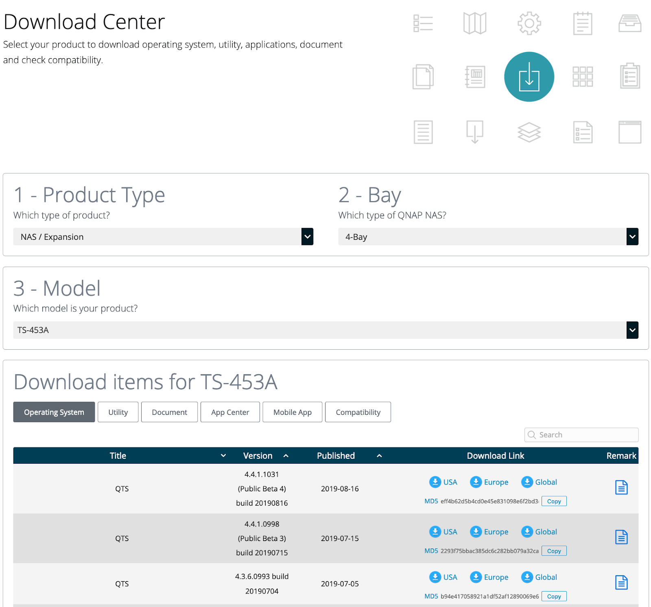This screenshot has width=651, height=607.
Task: Download 4.3.6.0993 from Global link
Action: pyautogui.click(x=539, y=577)
